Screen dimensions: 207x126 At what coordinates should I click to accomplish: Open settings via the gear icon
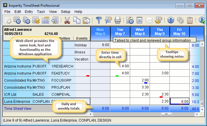[x=180, y=20]
